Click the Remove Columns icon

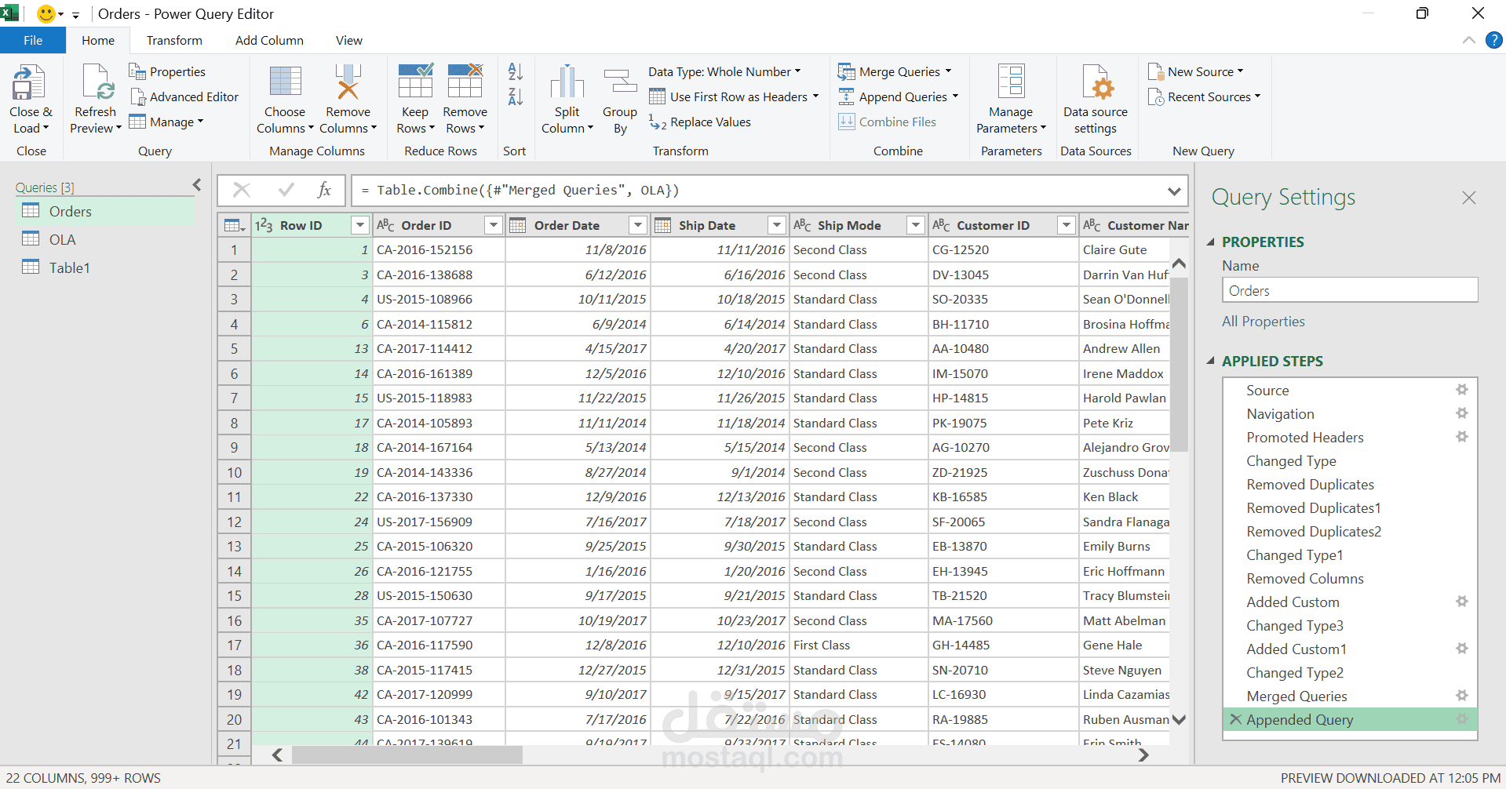pyautogui.click(x=348, y=83)
